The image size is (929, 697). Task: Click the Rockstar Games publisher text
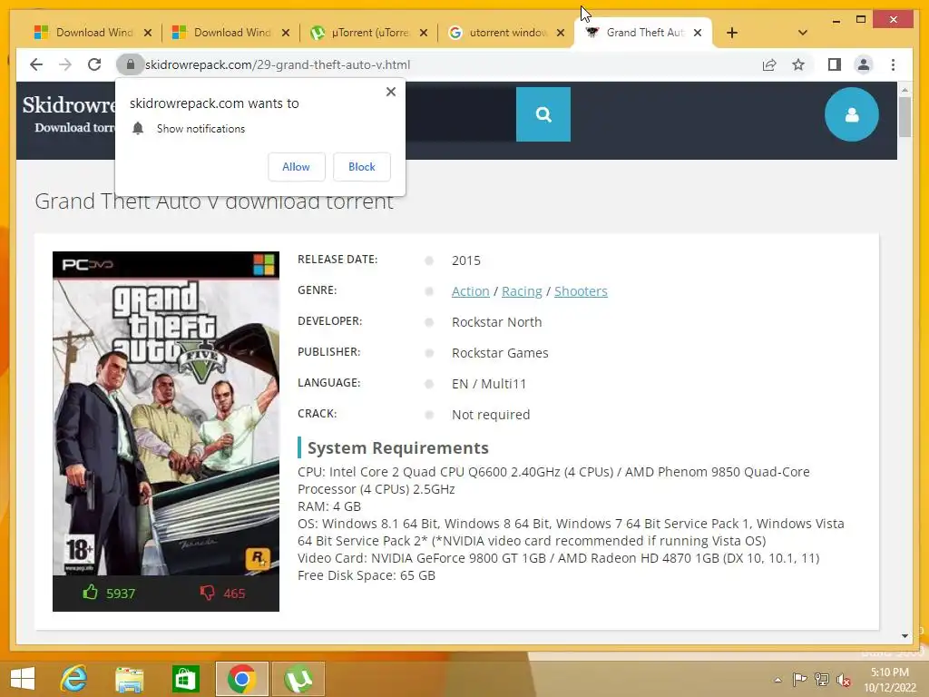(500, 353)
